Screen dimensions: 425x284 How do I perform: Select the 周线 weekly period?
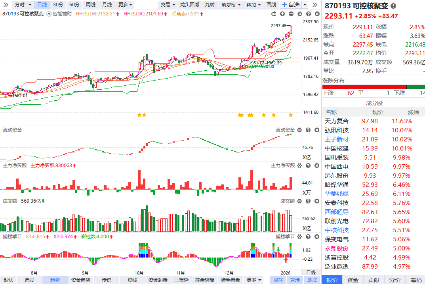point(91,5)
